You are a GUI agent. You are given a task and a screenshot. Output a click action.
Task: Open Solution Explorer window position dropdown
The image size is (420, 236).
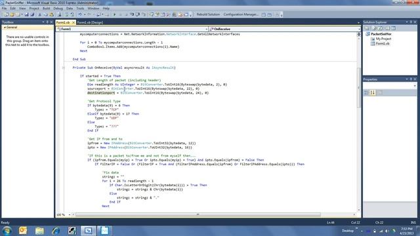[x=407, y=22]
